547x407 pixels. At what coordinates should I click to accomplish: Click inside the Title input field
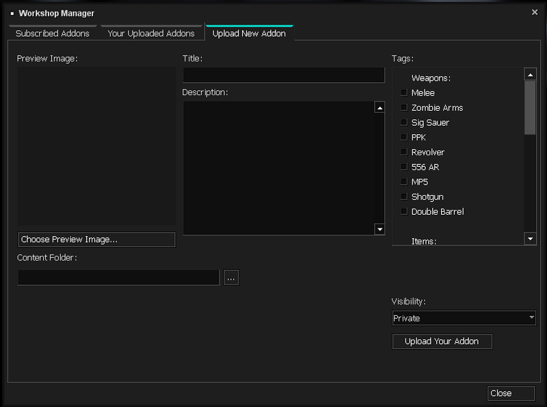point(284,75)
